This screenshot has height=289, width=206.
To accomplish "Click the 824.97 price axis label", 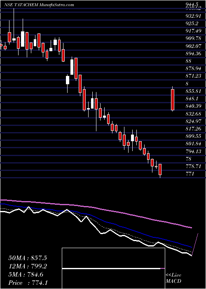I will (193, 121).
